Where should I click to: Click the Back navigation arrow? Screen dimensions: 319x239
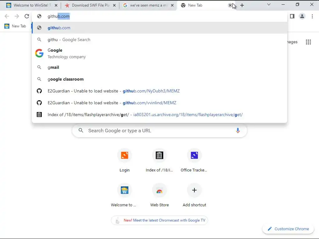point(7,16)
